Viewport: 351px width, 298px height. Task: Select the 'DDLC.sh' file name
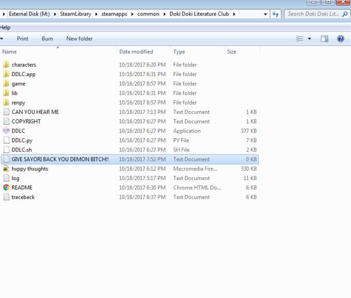(x=22, y=150)
